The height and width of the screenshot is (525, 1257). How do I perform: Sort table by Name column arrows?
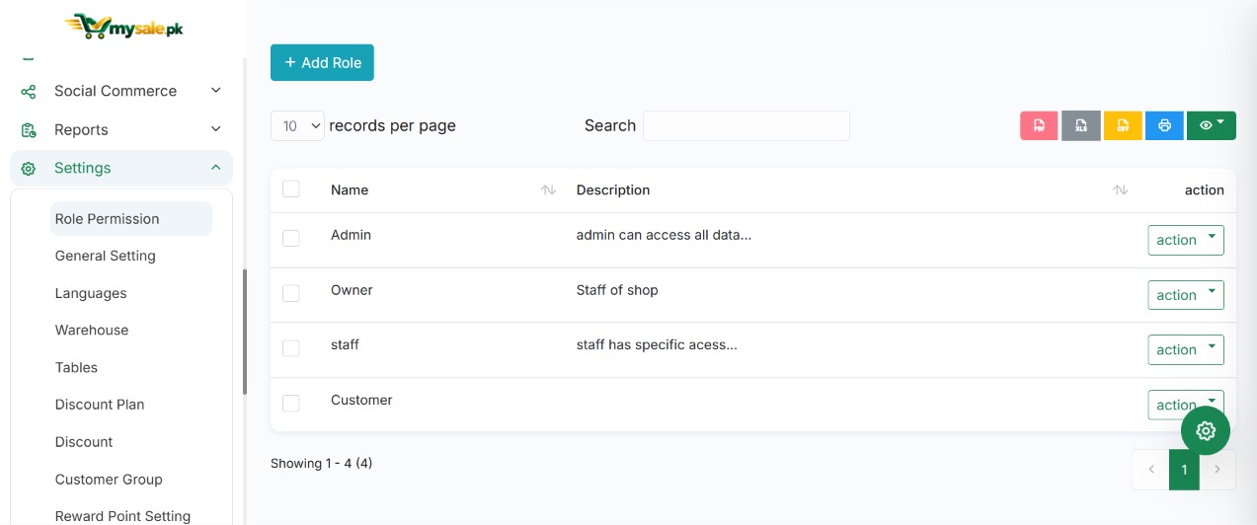[549, 189]
